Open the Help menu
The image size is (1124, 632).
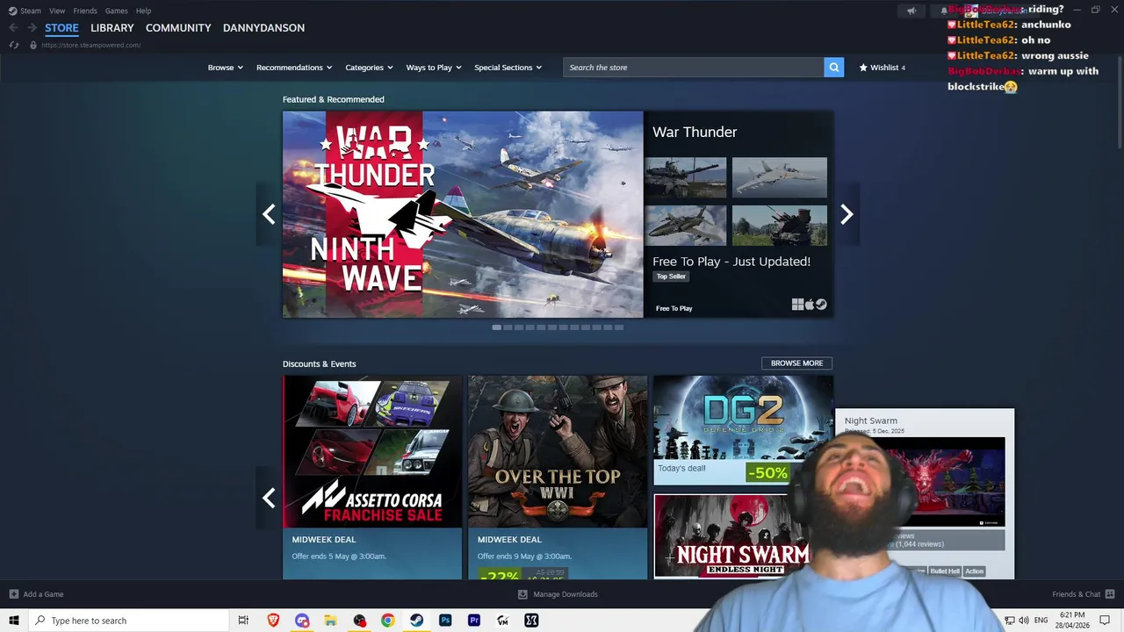[143, 11]
